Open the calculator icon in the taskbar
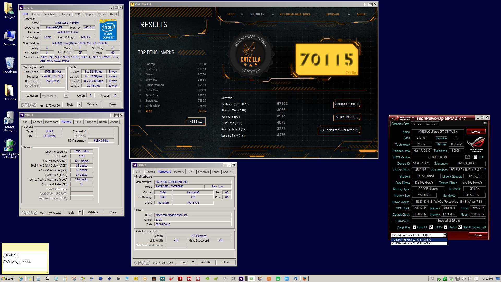This screenshot has width=501, height=282. coord(38,279)
